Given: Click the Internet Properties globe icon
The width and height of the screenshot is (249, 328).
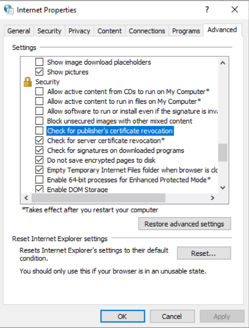Looking at the screenshot, I should [x=9, y=10].
